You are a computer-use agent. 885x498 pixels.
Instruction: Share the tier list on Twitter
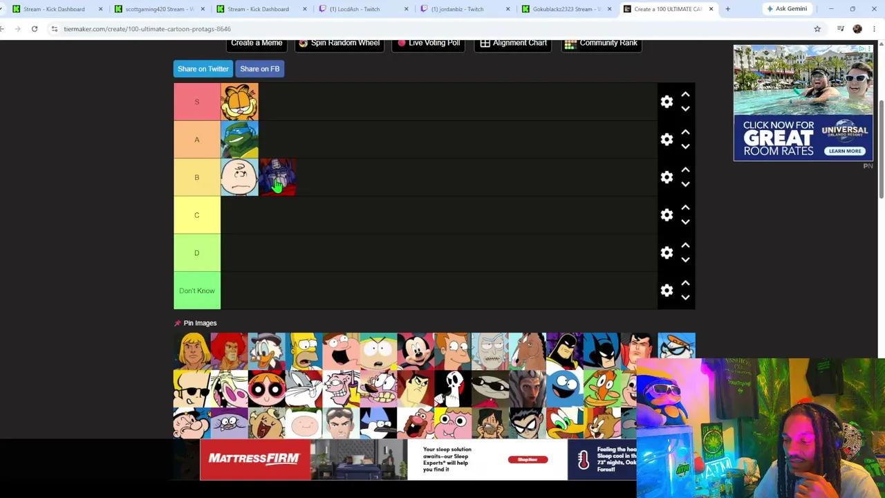coord(203,68)
